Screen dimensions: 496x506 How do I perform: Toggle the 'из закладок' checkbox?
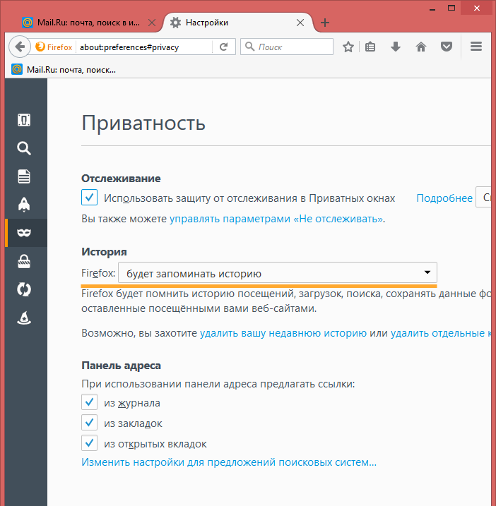(x=90, y=423)
